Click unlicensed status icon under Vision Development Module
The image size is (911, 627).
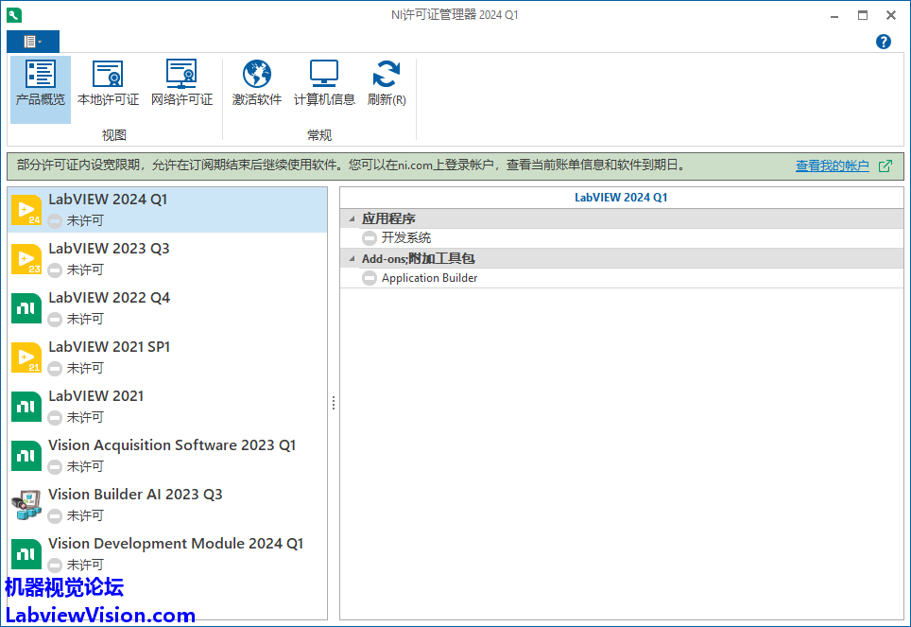pyautogui.click(x=55, y=565)
